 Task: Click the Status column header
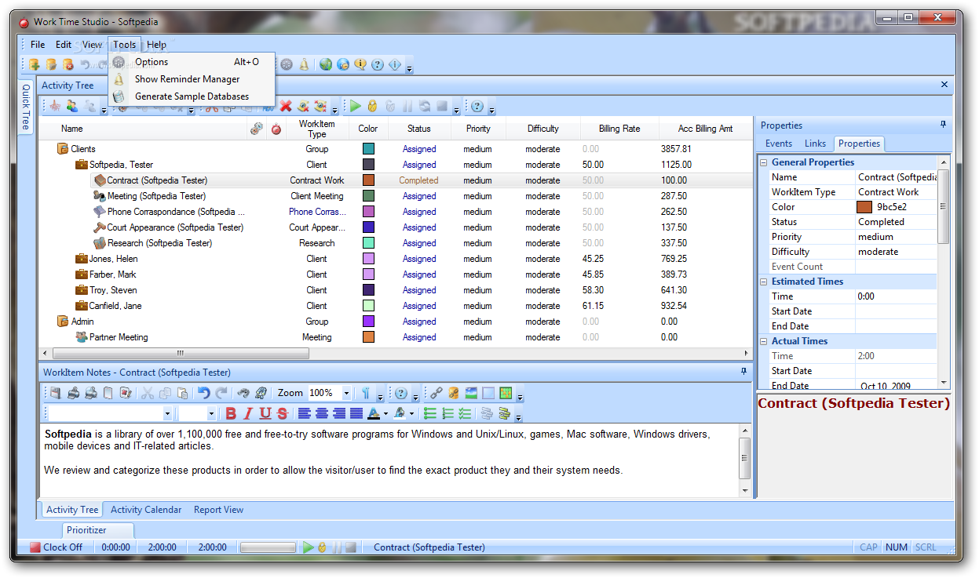(x=419, y=129)
